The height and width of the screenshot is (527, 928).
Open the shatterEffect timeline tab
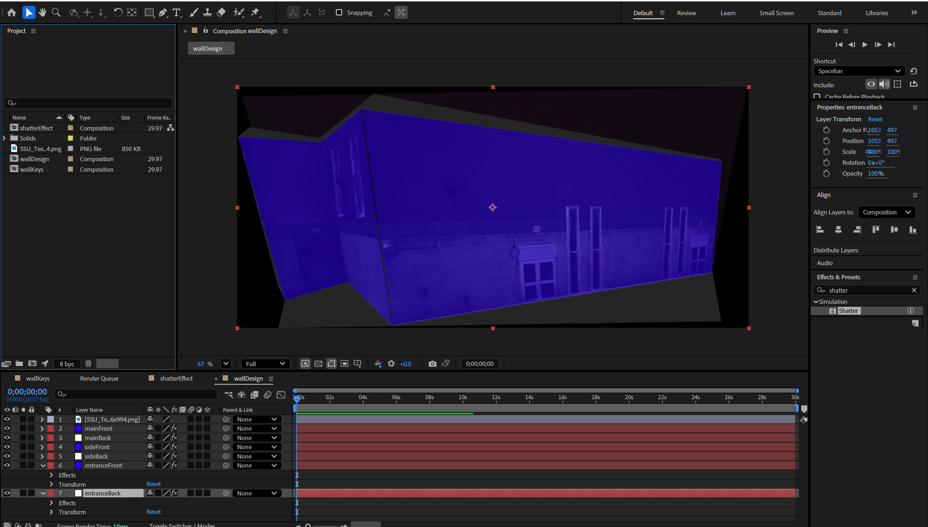pos(176,378)
